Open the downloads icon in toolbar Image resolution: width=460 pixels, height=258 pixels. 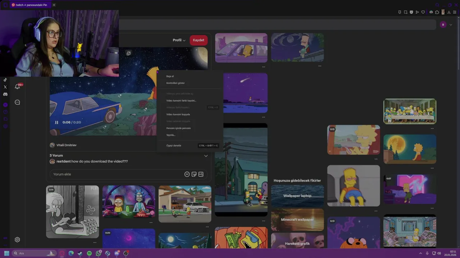pos(449,12)
